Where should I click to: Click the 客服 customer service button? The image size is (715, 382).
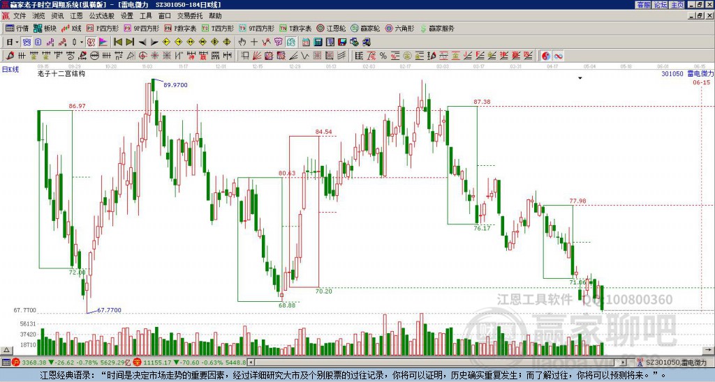[643, 5]
